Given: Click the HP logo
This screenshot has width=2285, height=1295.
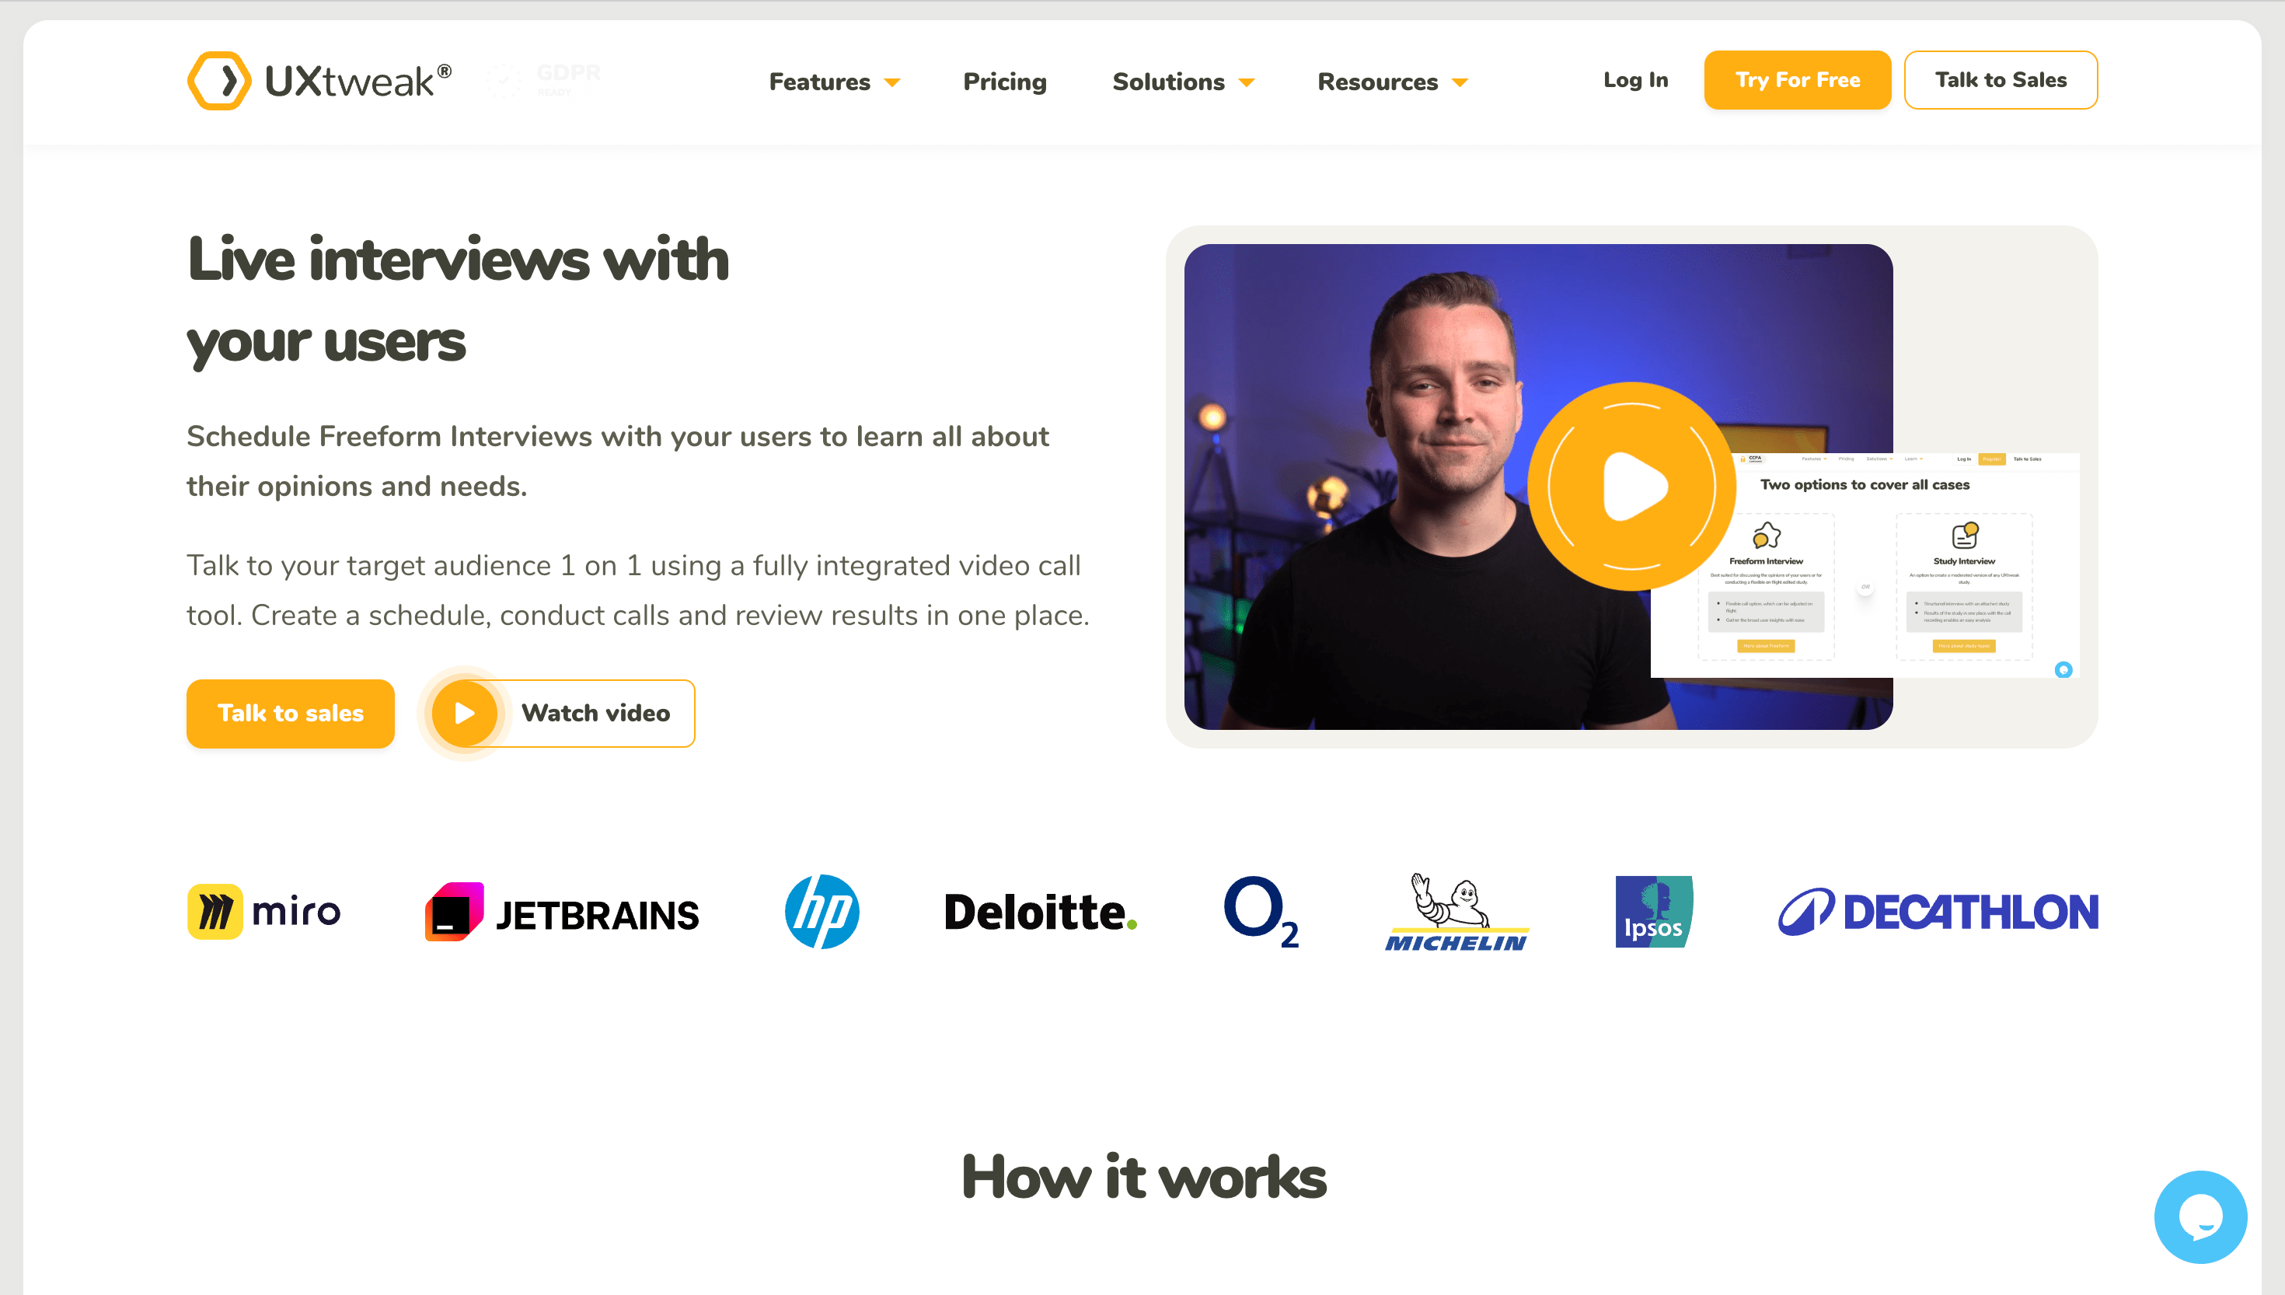Looking at the screenshot, I should click(822, 912).
